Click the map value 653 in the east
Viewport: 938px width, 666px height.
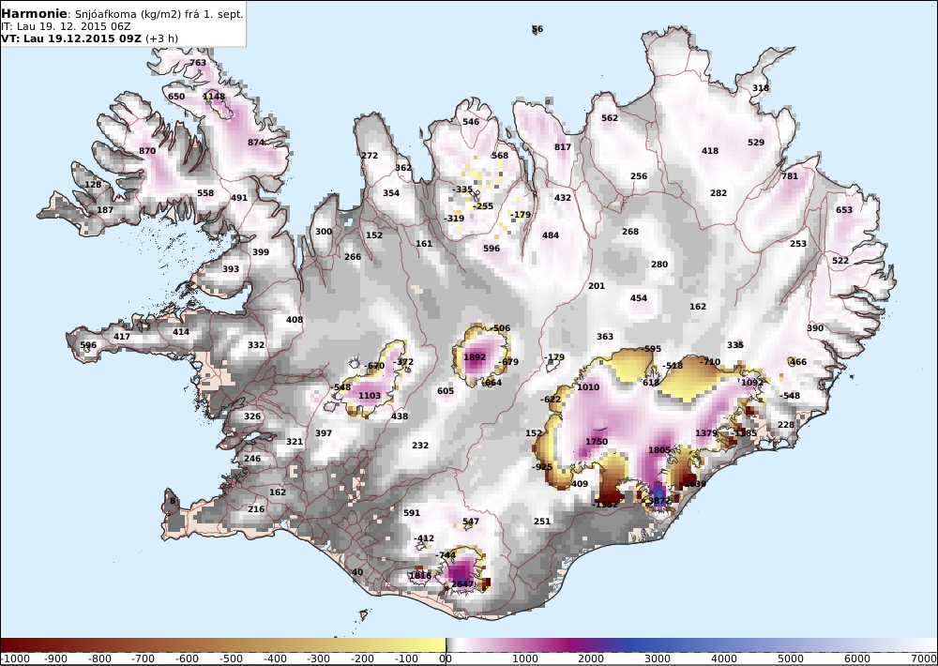coord(843,210)
